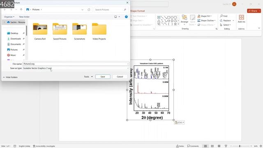Click the Notes button in the status bar

click(x=180, y=146)
